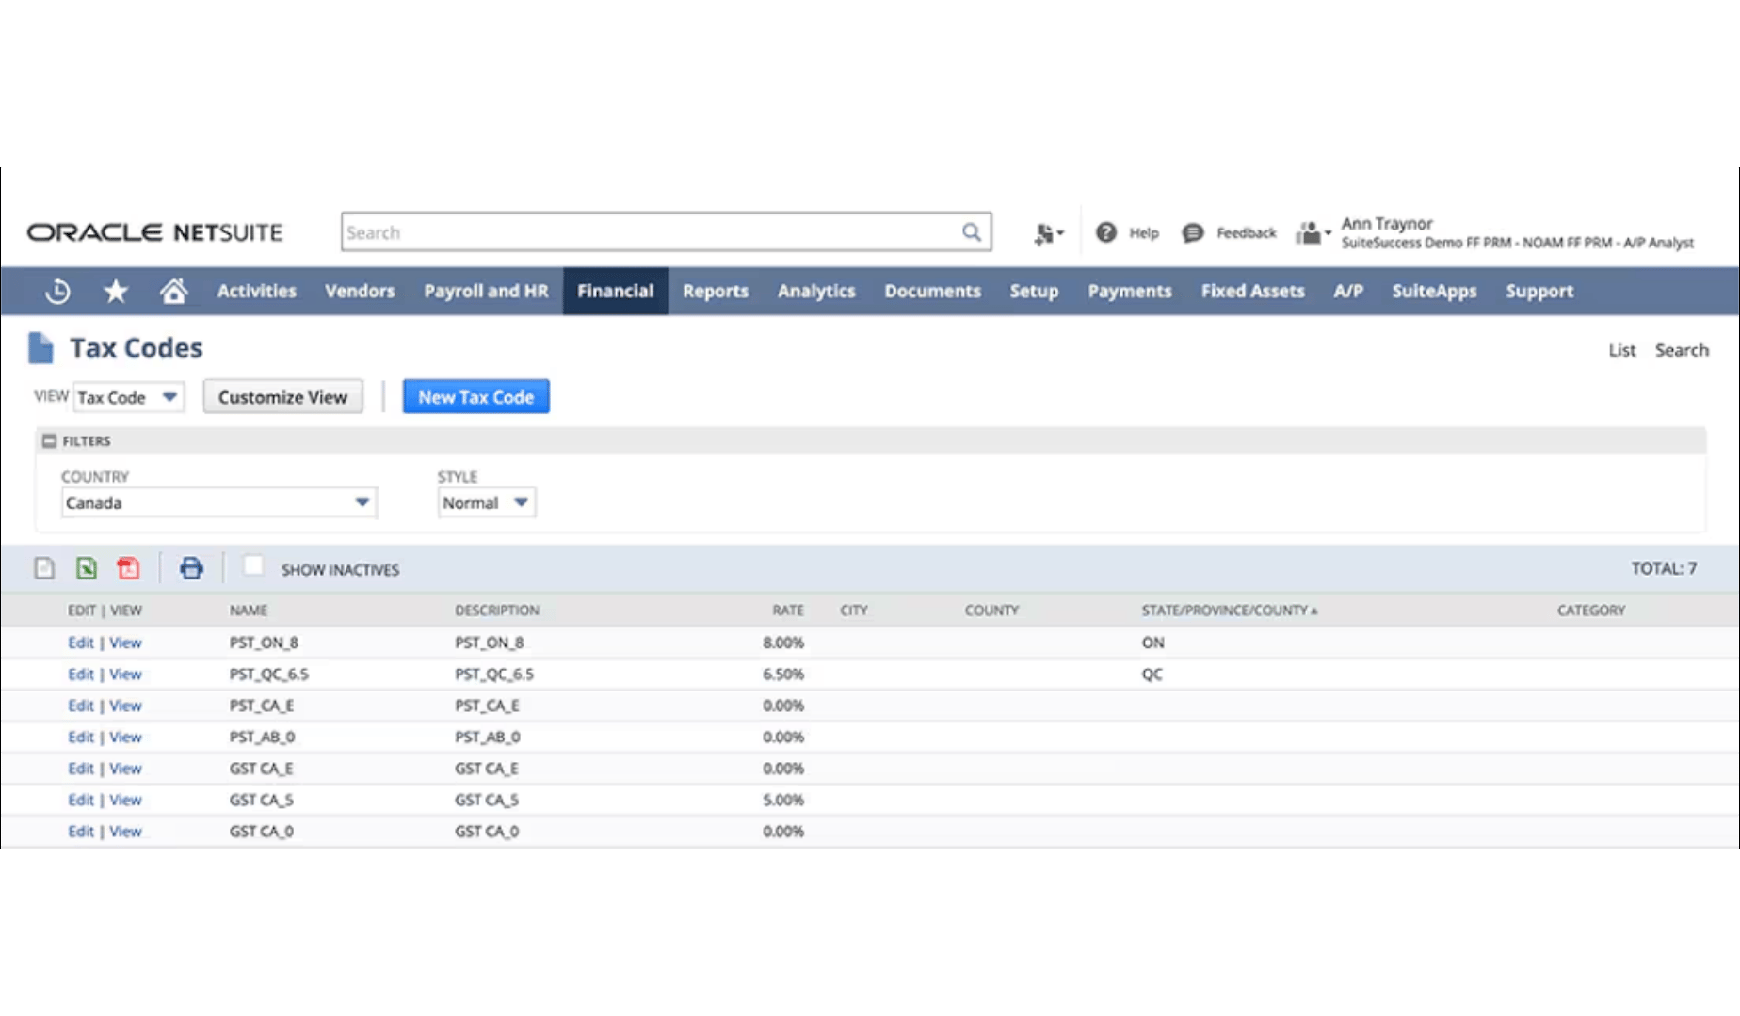The image size is (1740, 1016).
Task: Export the tax codes as PDF
Action: pos(128,567)
